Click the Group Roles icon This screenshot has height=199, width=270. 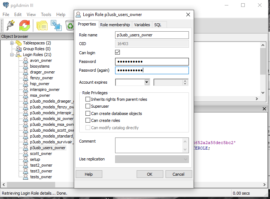pyautogui.click(x=19, y=49)
